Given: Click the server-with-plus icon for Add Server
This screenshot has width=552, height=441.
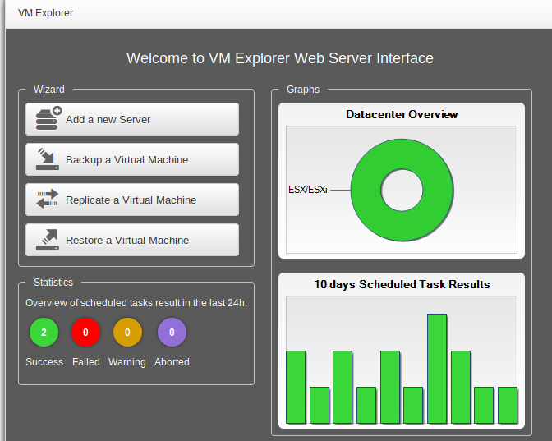Looking at the screenshot, I should point(48,118).
